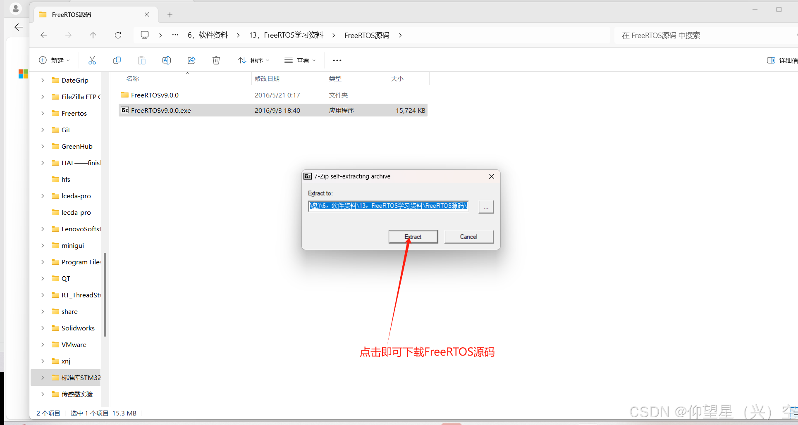Open the 查看 view dropdown

click(300, 60)
